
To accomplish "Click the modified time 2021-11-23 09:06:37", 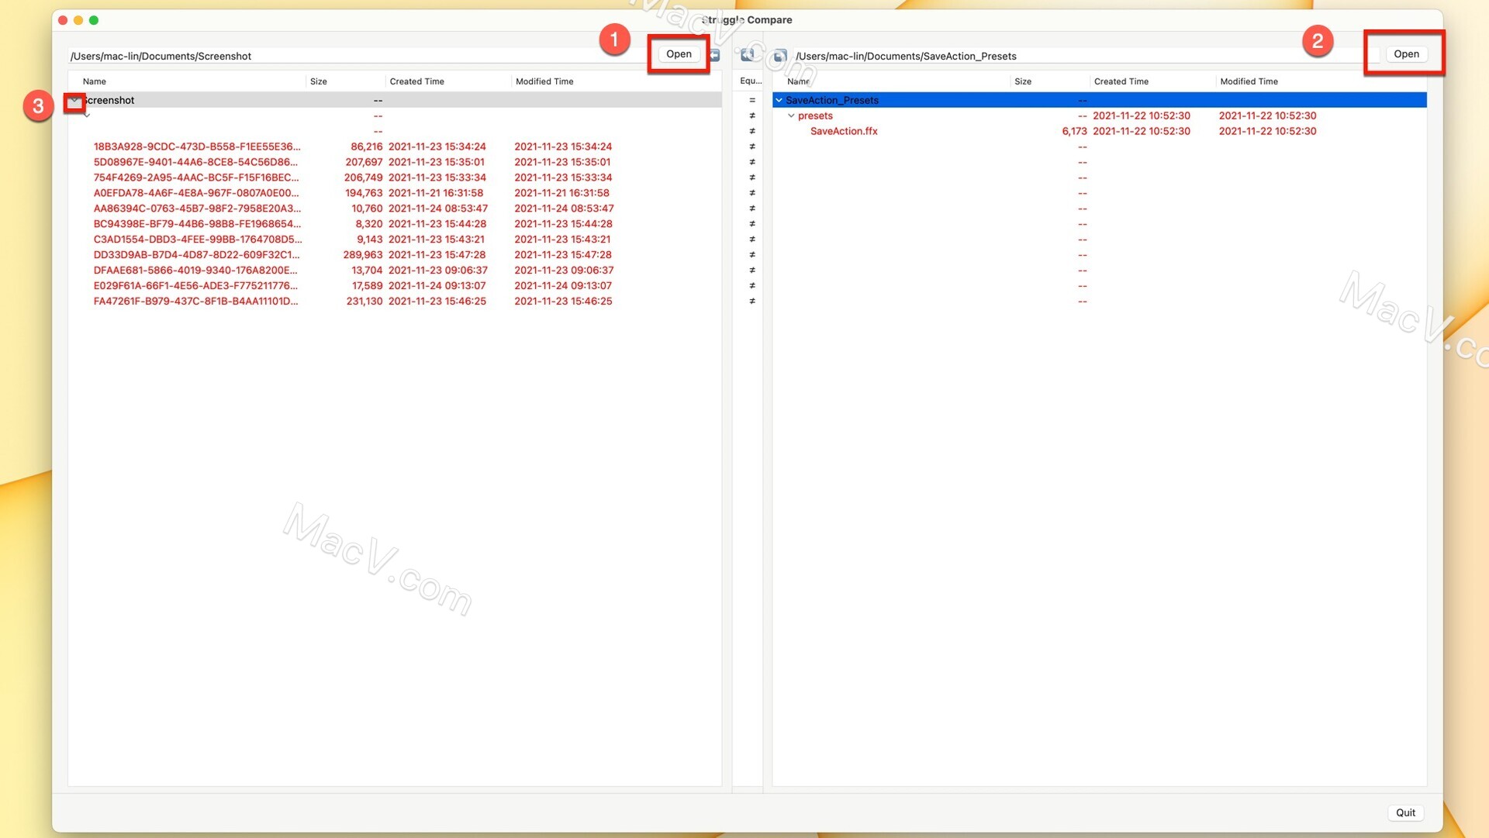I will point(564,271).
